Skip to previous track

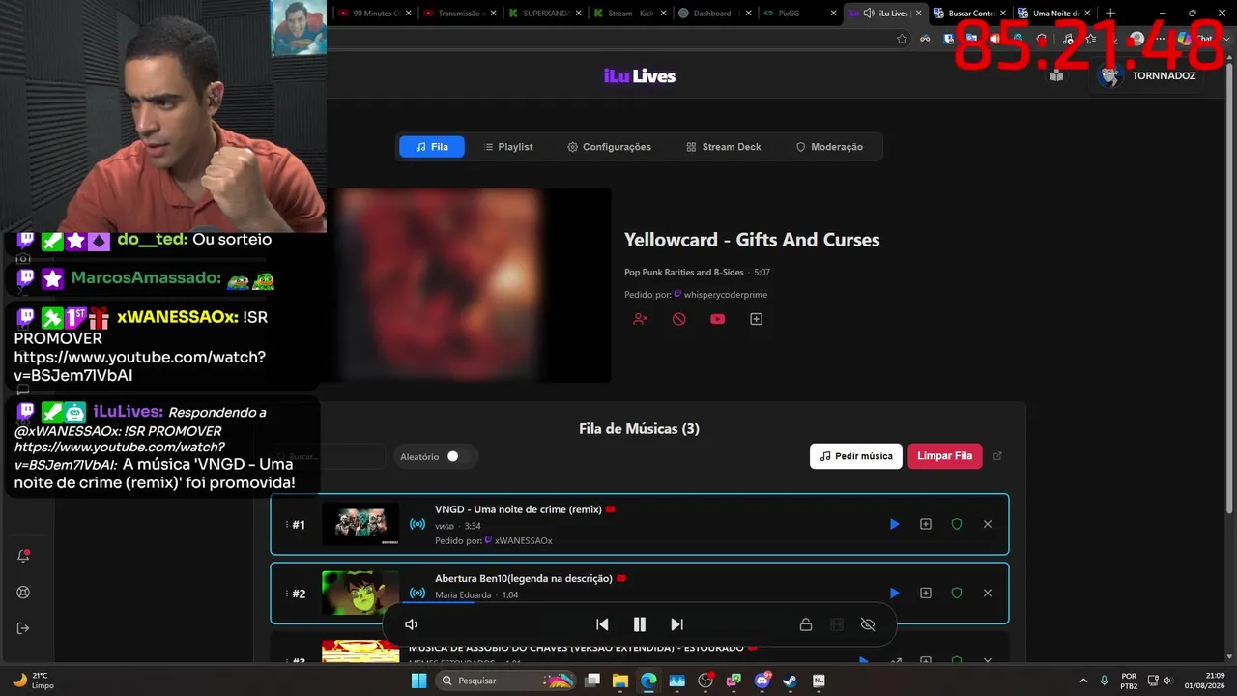602,624
